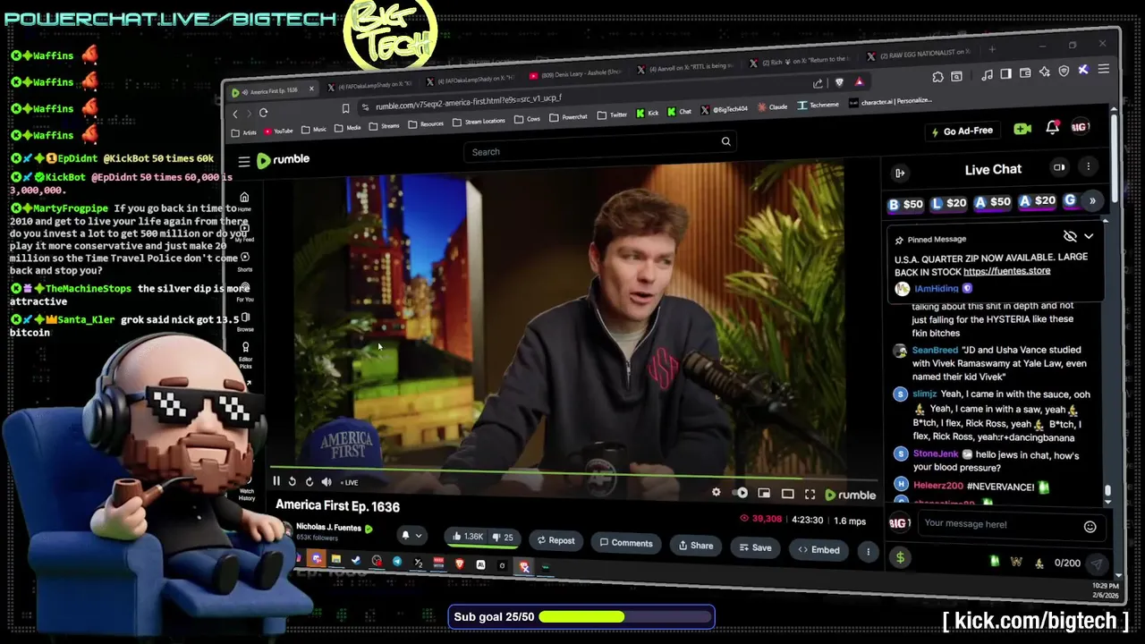
Task: Open the notification bell dropdown near channel
Action: (411, 536)
